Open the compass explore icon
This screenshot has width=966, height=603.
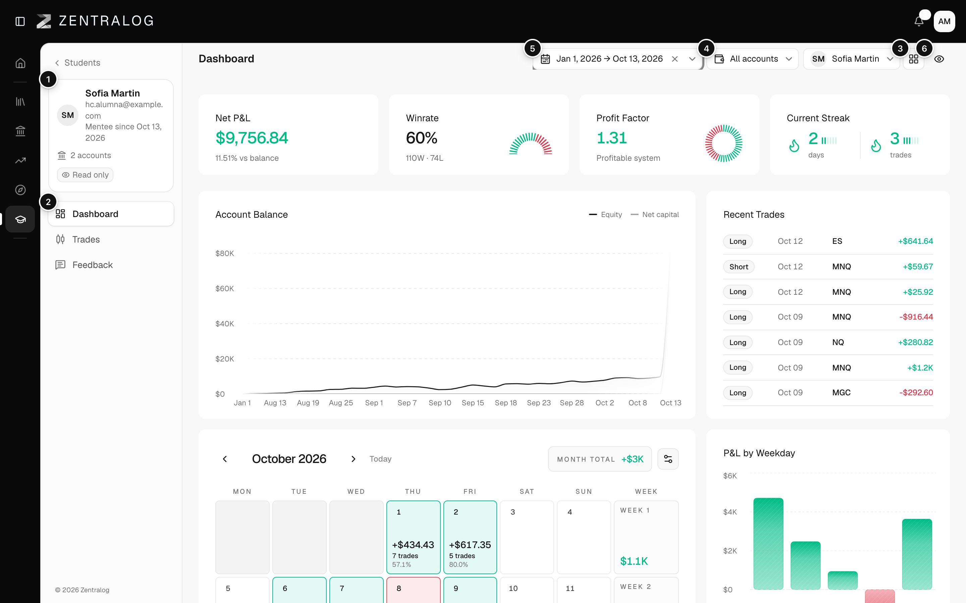20,190
